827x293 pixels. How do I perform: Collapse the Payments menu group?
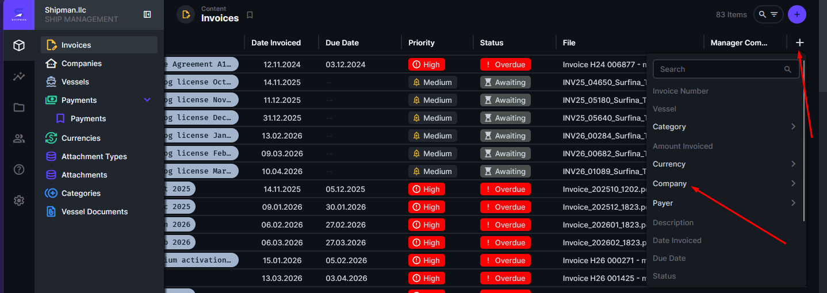pos(147,100)
